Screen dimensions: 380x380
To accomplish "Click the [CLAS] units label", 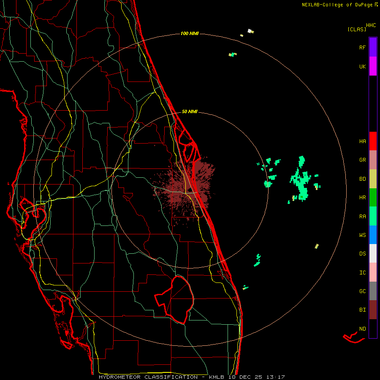I will pyautogui.click(x=357, y=29).
